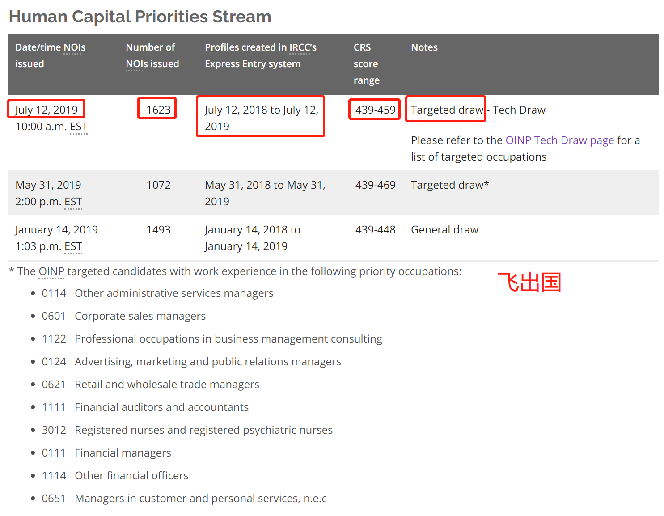
Task: Click the Registered nurses list item
Action: click(x=203, y=430)
